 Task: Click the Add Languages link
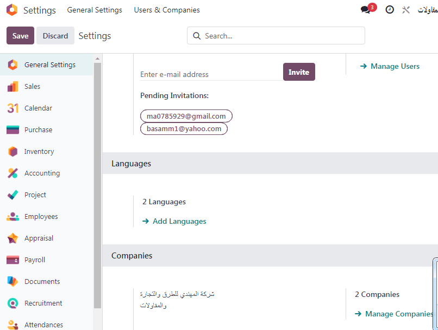coord(179,221)
